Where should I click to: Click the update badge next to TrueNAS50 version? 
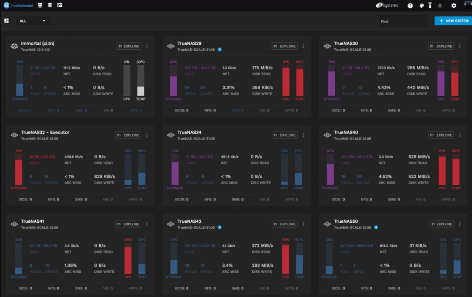tap(376, 228)
